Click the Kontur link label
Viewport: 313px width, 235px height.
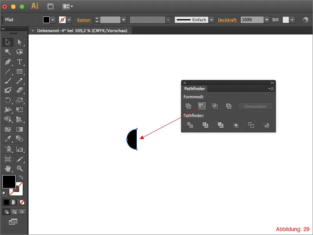[x=84, y=20]
